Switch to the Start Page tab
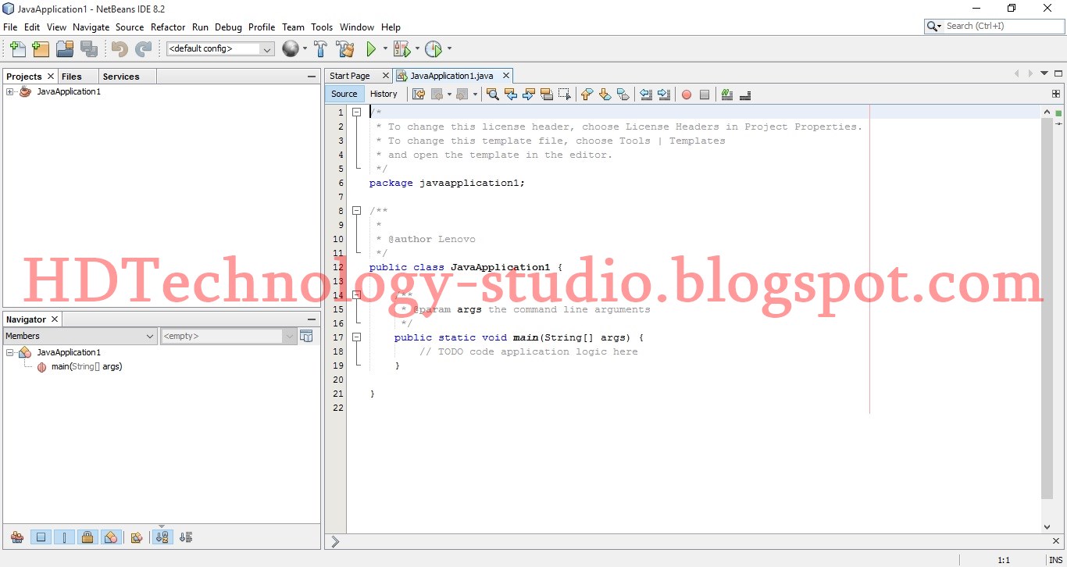Image resolution: width=1067 pixels, height=567 pixels. click(351, 75)
